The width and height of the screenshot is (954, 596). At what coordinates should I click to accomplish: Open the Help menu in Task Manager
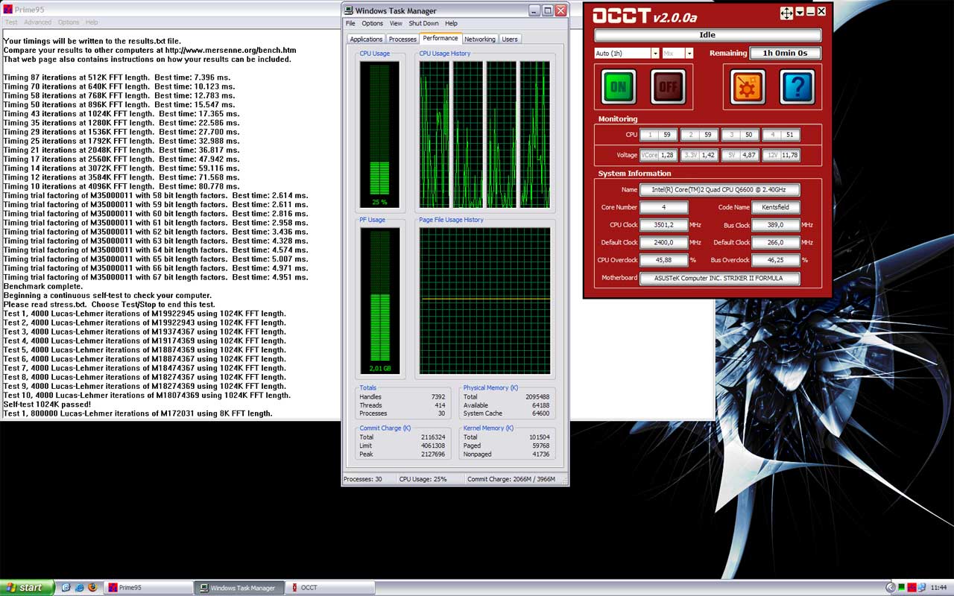pyautogui.click(x=451, y=24)
